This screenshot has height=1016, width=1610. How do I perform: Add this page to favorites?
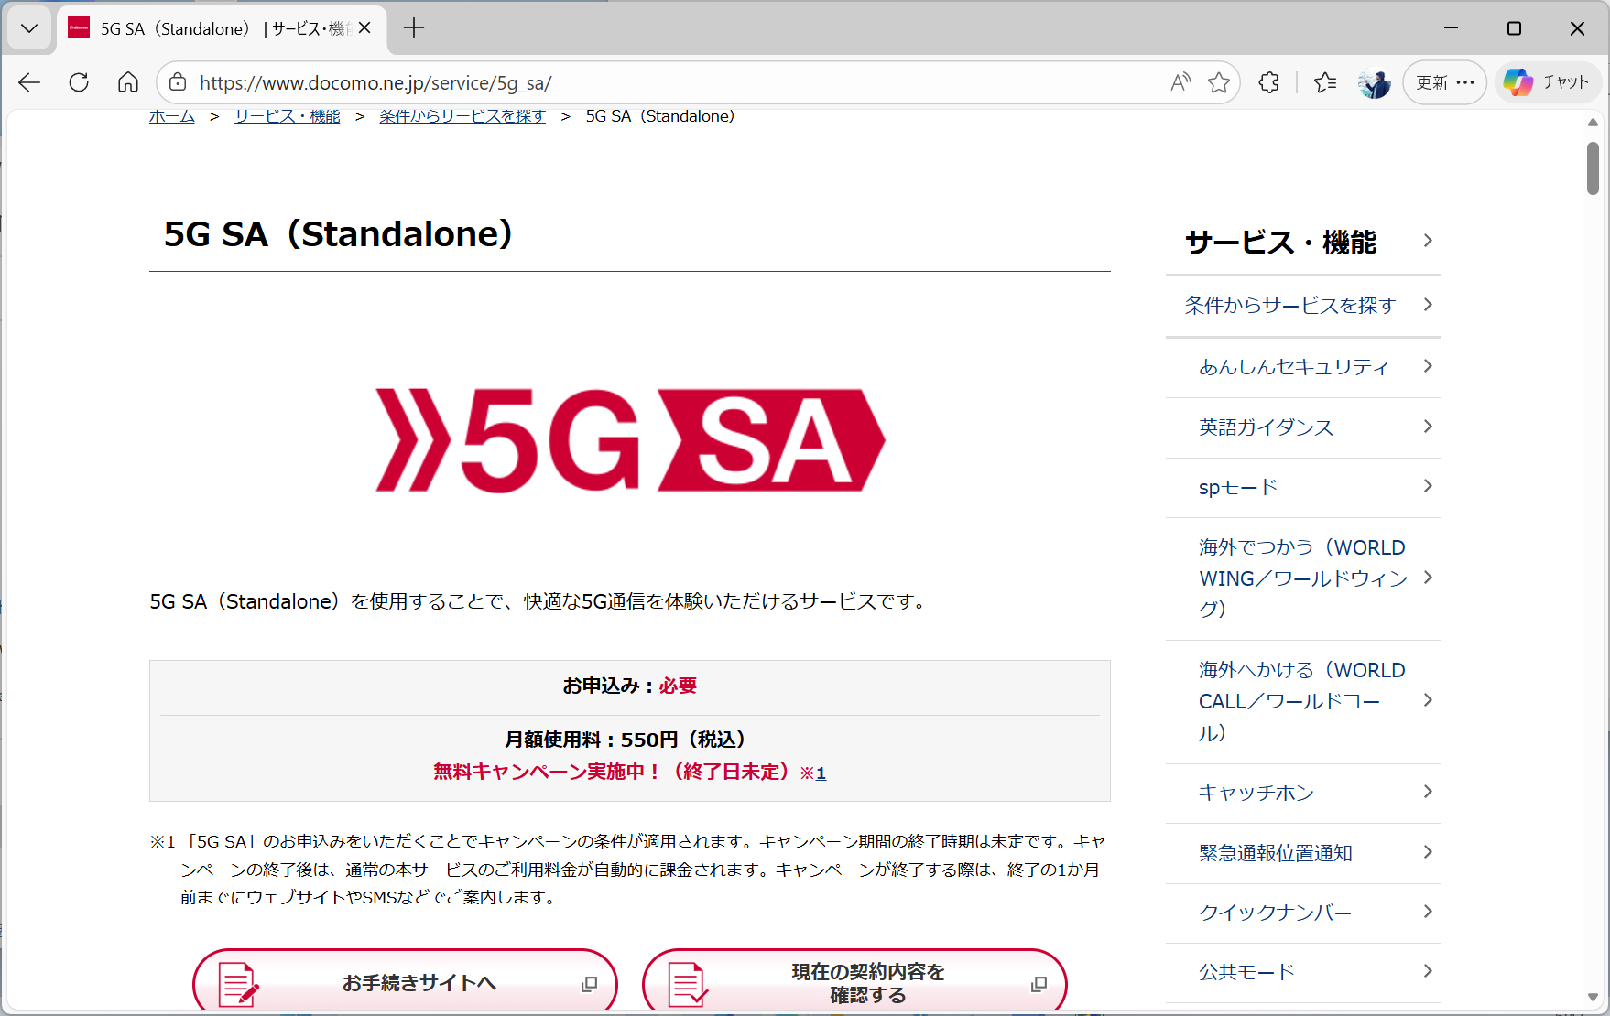click(1219, 82)
